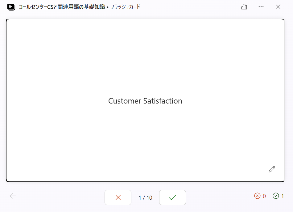The image size is (293, 212).
Task: Click the red circled X incorrect icon
Action: (257, 196)
